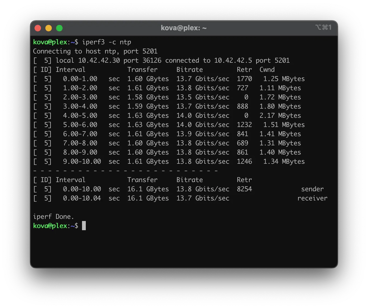Click the interval '5.00-6.00'
This screenshot has height=308, width=368.
point(80,125)
